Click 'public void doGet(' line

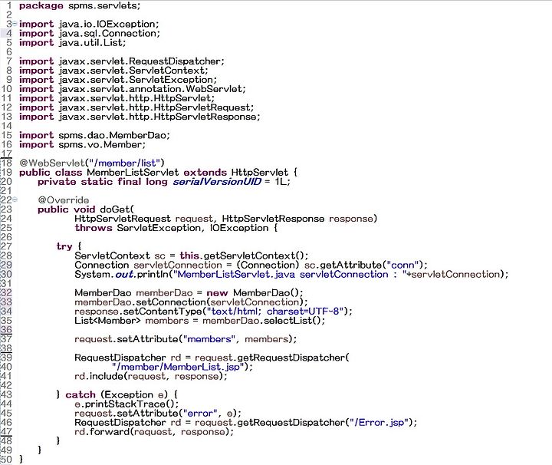[x=86, y=209]
